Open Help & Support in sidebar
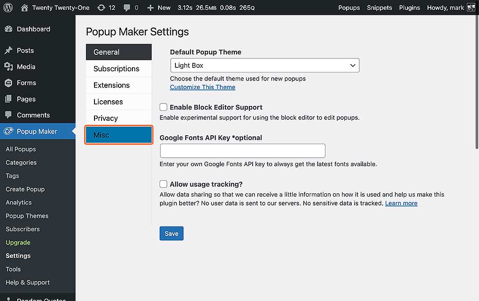479x301 pixels. pyautogui.click(x=28, y=282)
